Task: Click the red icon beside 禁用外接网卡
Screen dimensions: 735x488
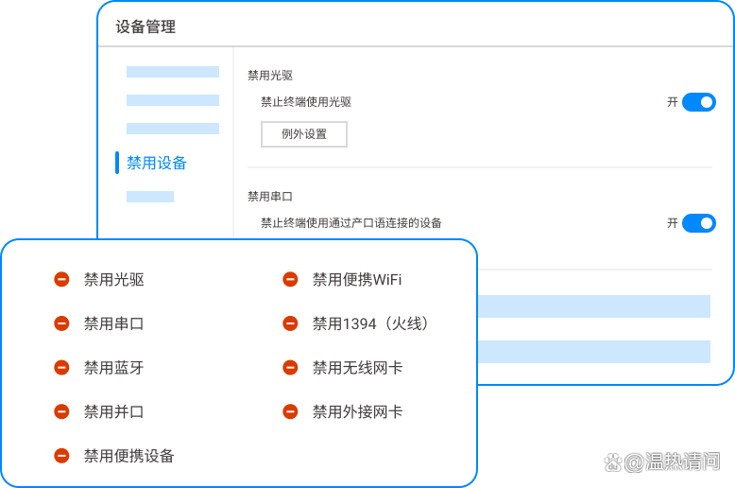Action: click(x=291, y=411)
